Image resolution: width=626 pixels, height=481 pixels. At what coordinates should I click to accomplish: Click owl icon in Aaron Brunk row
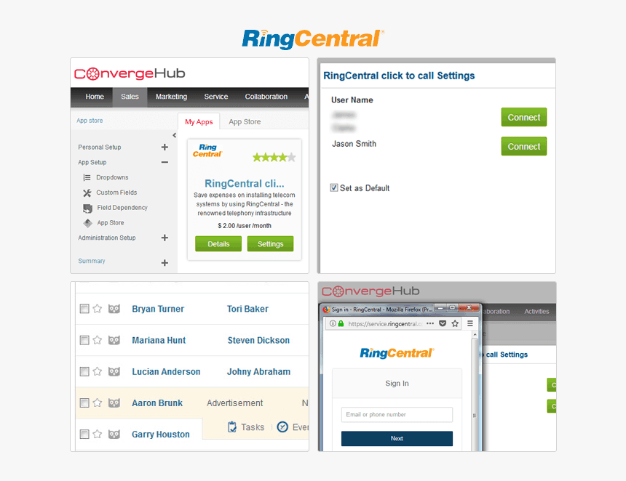click(114, 403)
